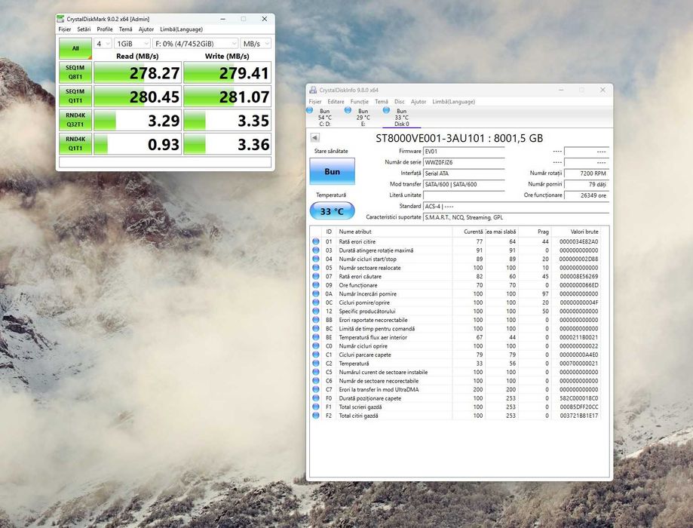The image size is (693, 528).
Task: Click status icon for Limită de timp pentru comandă
Action: pos(315,329)
